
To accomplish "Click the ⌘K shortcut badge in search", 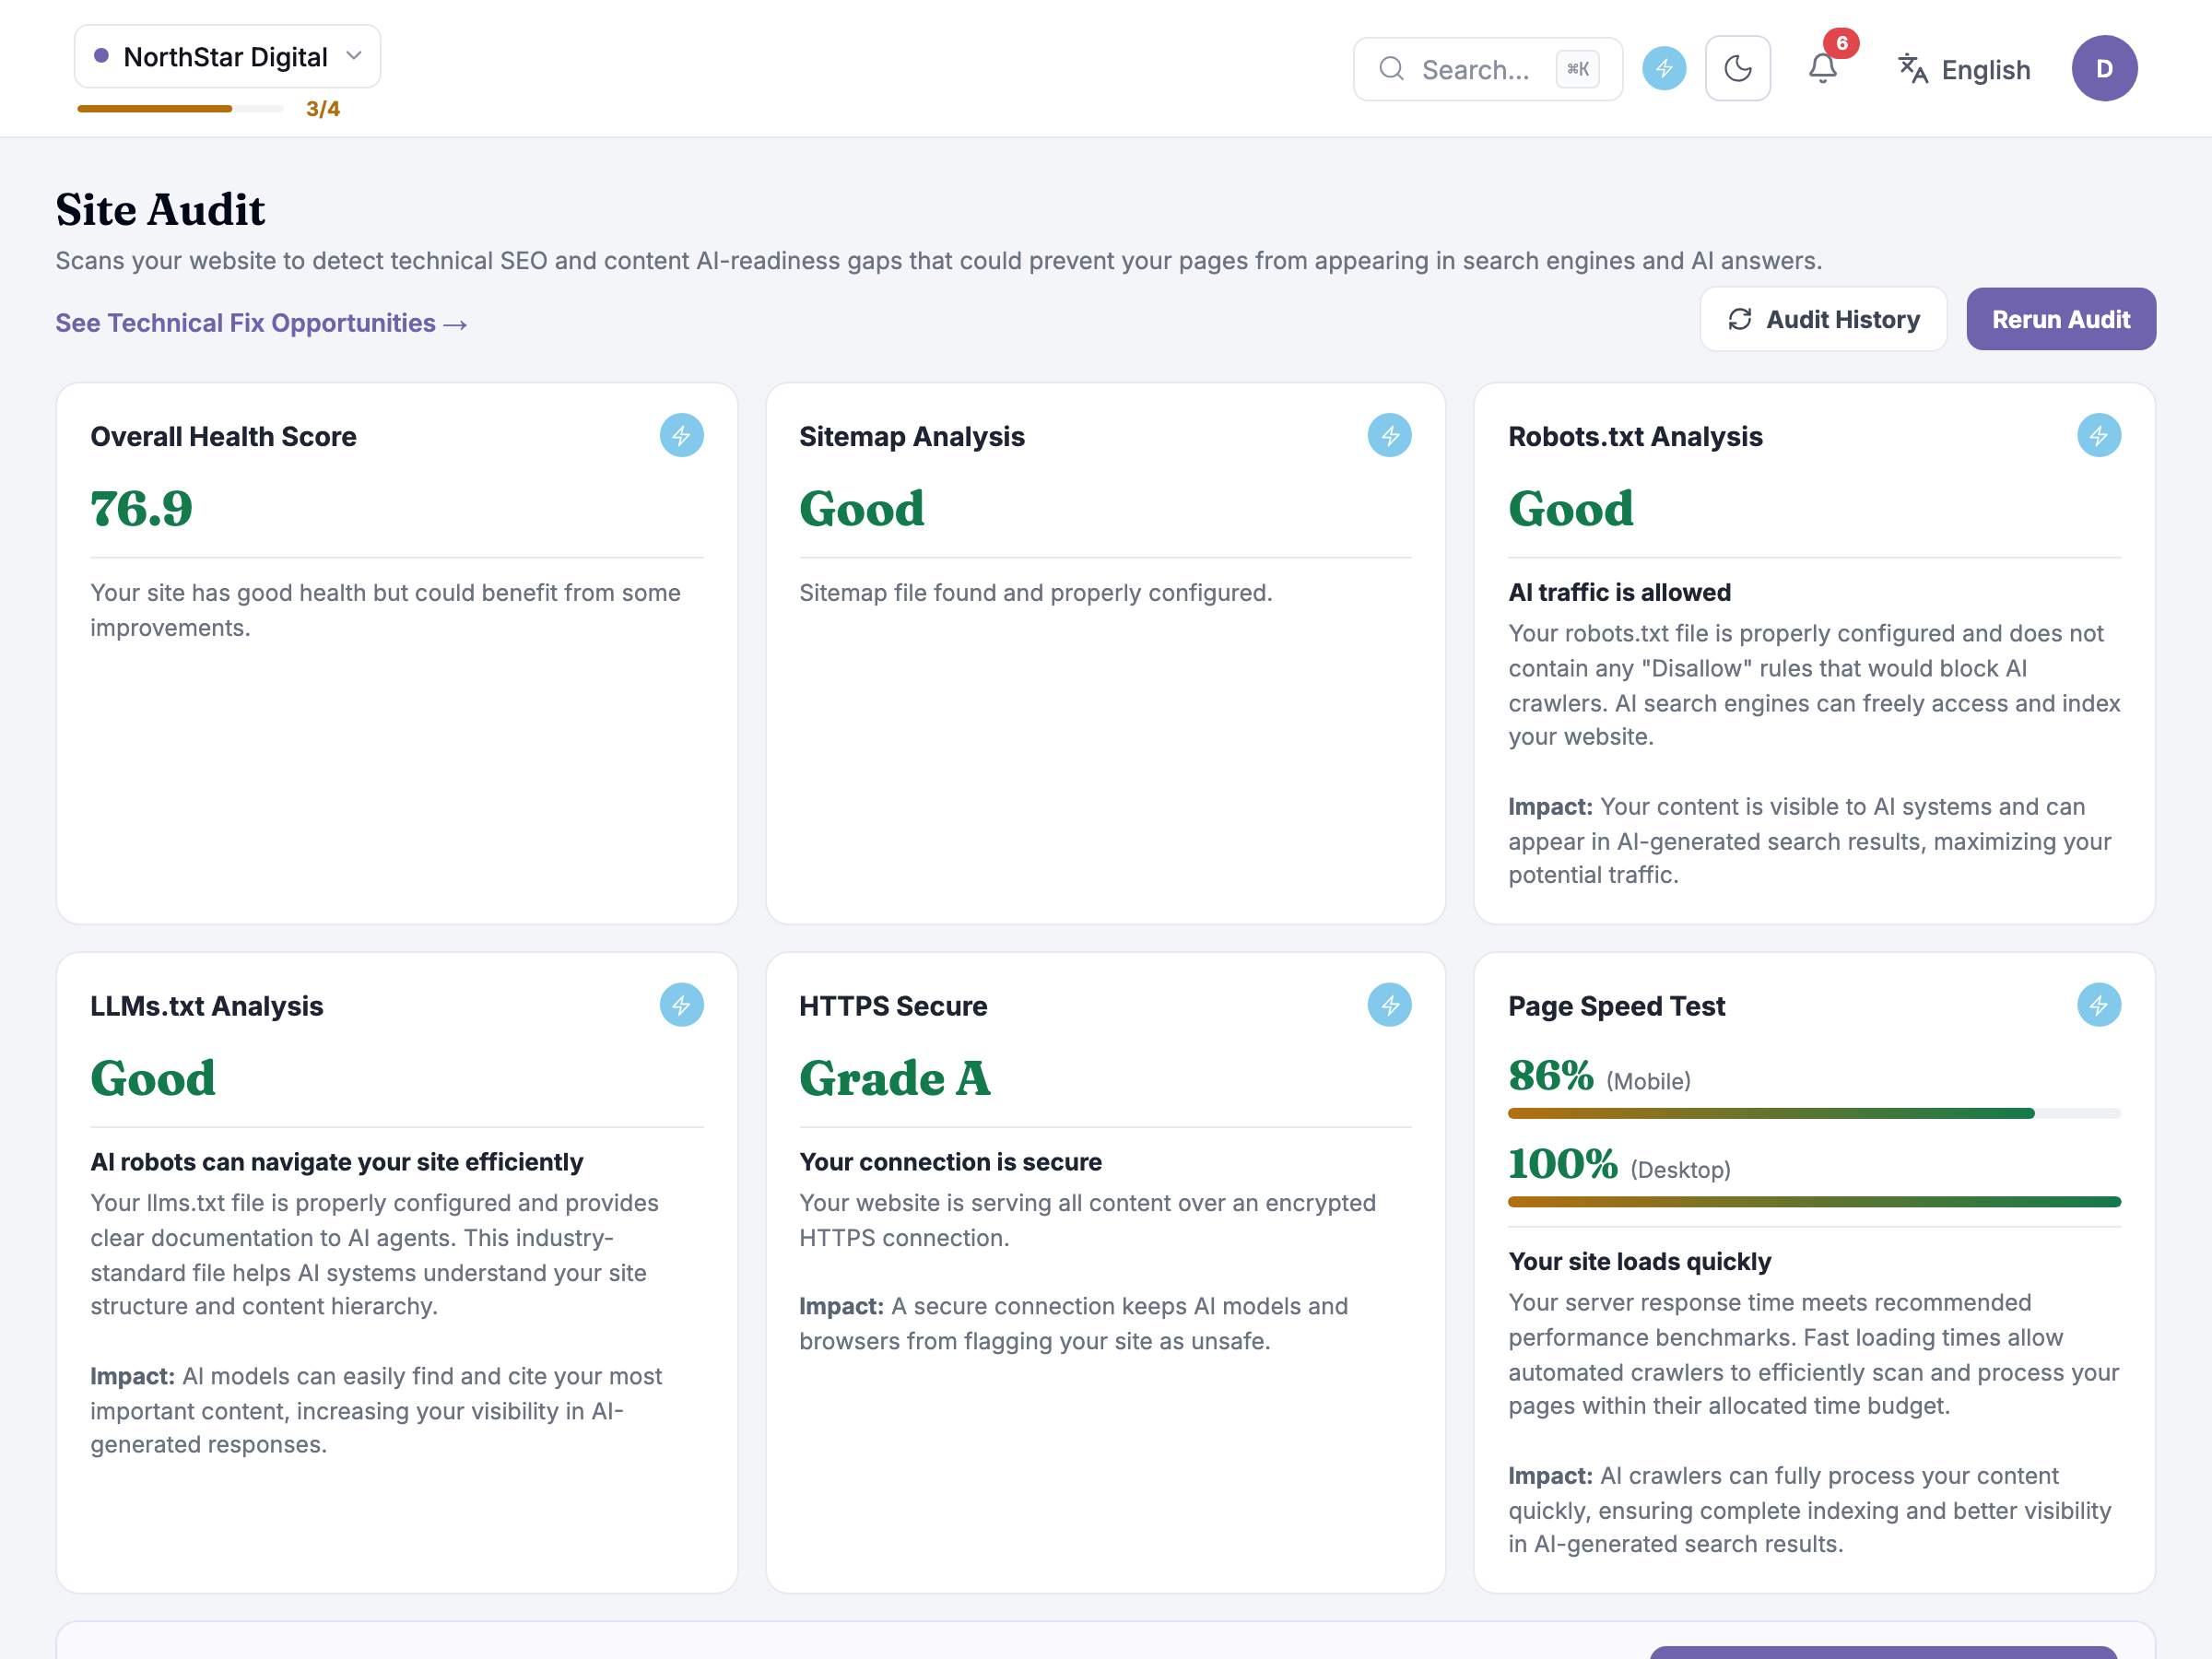I will click(x=1577, y=69).
